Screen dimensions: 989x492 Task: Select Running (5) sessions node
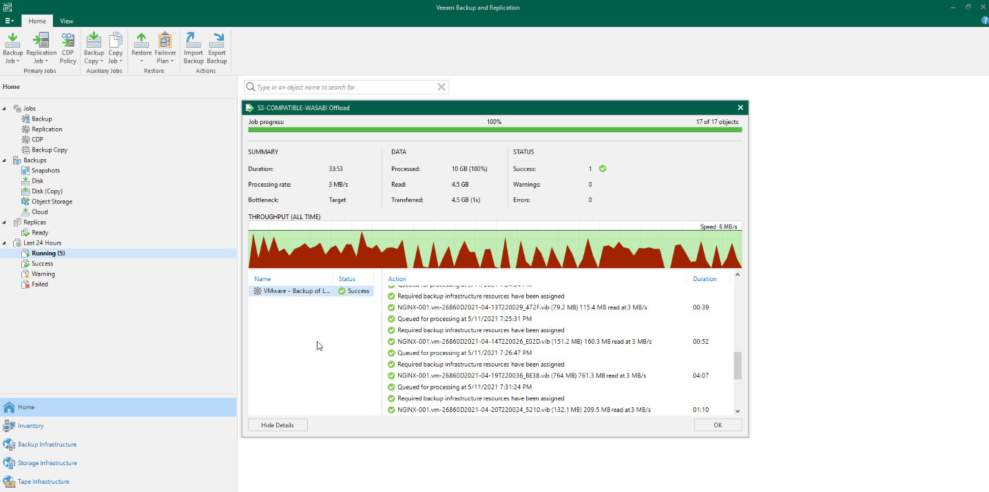click(48, 253)
